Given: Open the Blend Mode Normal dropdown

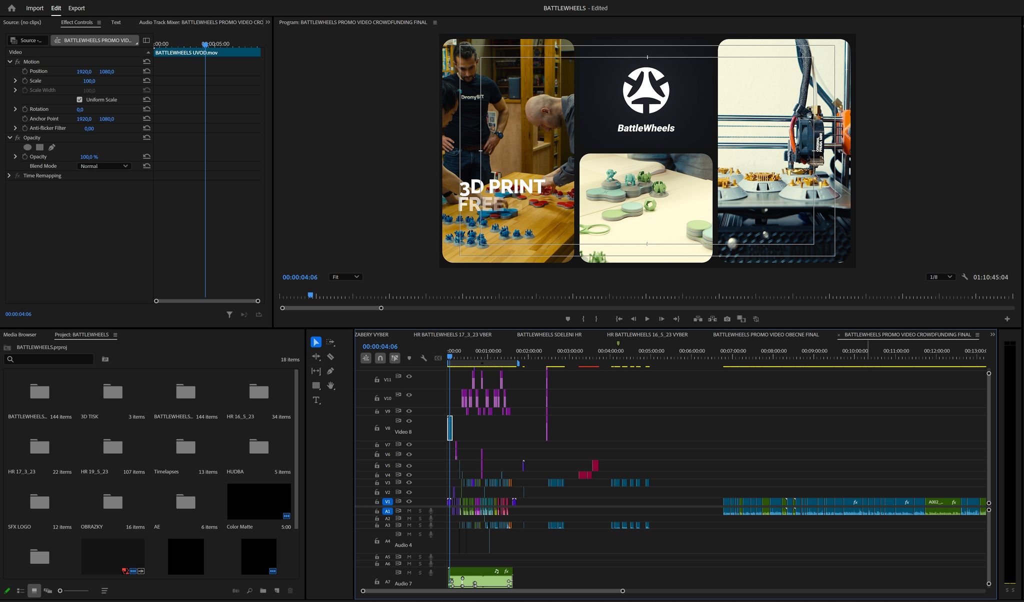Looking at the screenshot, I should pos(104,166).
